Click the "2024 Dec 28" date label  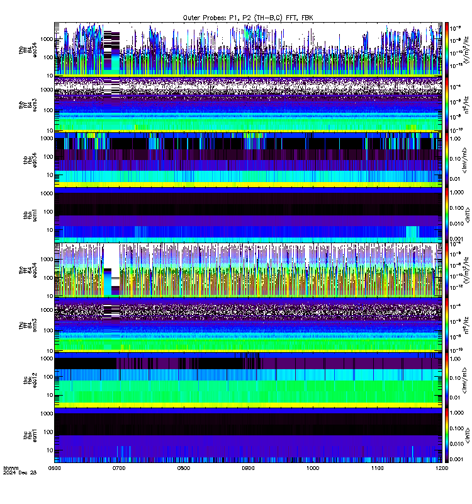20,472
